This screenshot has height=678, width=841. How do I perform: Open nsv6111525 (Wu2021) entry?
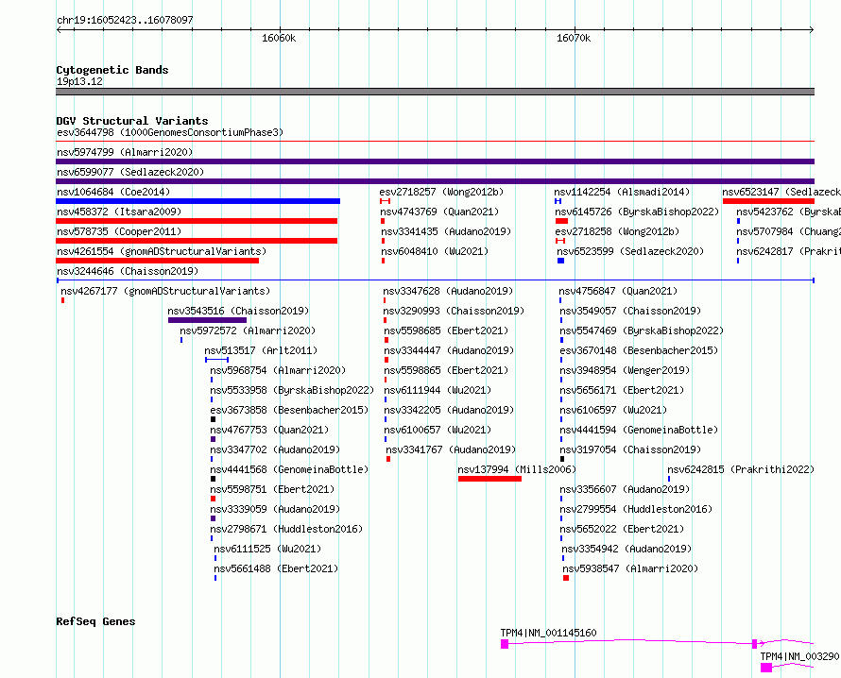click(267, 549)
